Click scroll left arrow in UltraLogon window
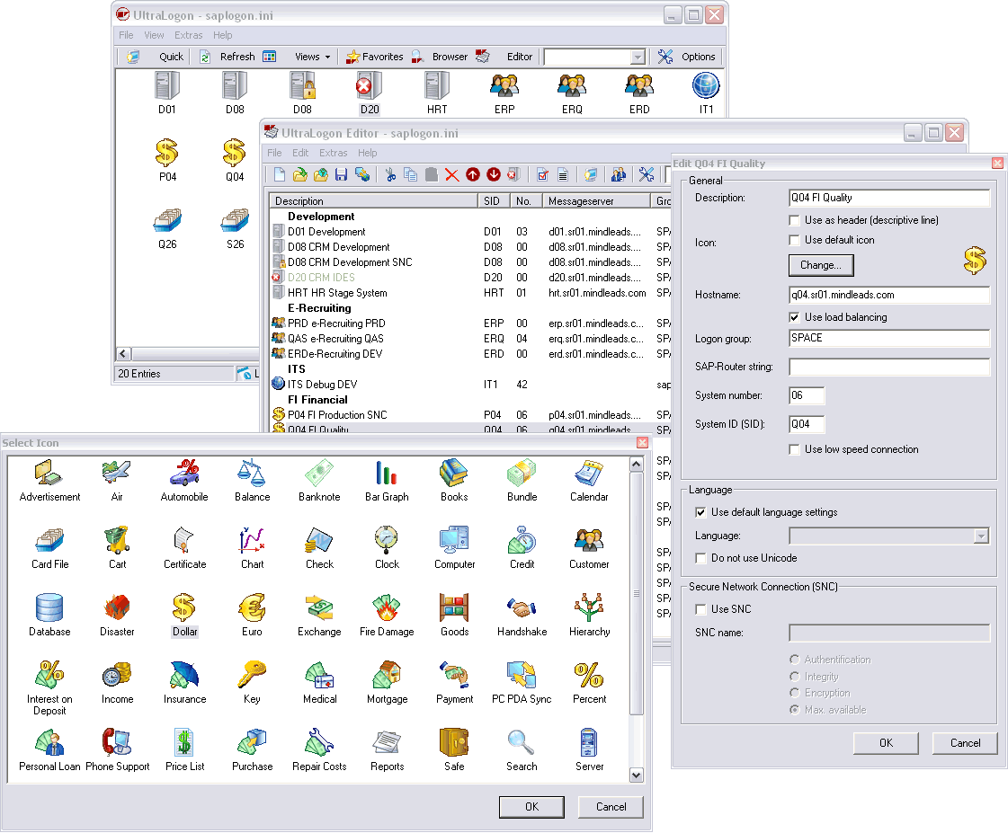Viewport: 1008px width, 833px height. point(123,354)
